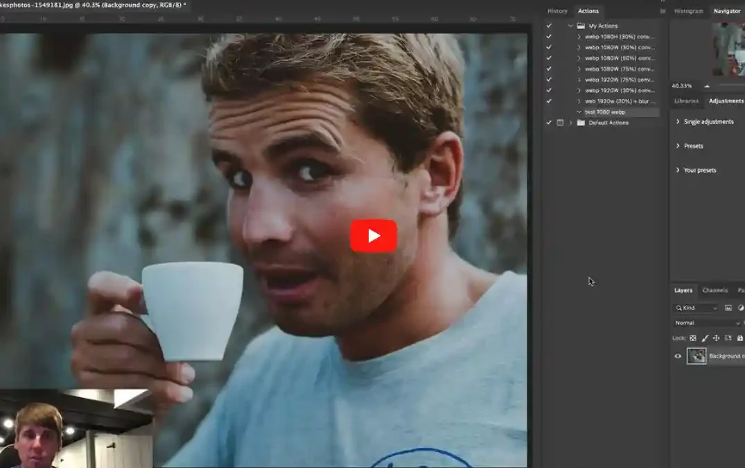Prevent artboard auto-nesting lock icon

(728, 338)
